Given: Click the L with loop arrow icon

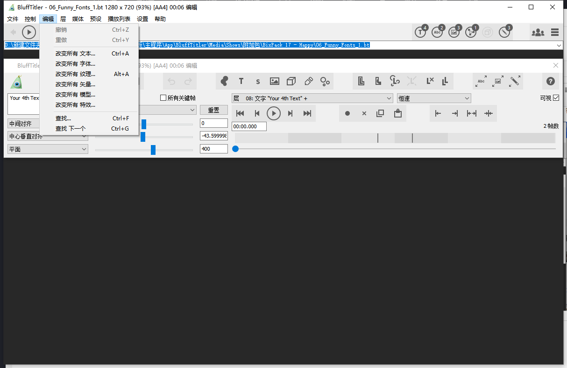Looking at the screenshot, I should [x=395, y=81].
